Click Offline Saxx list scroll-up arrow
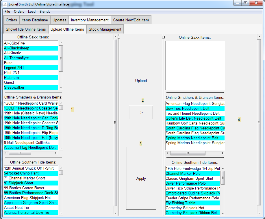This screenshot has height=219, width=265. 61,43
